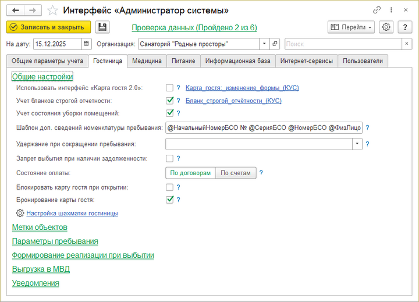
Task: Copy link using the chain icon
Action: pyautogui.click(x=377, y=10)
